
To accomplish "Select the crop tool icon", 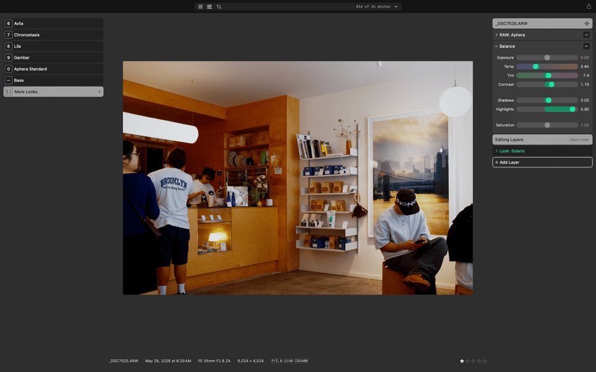I will [x=219, y=6].
